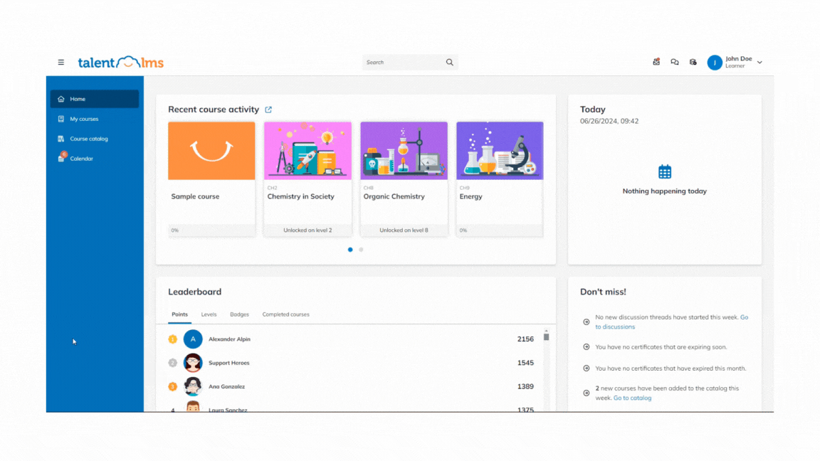Collapse the sidebar with the hamburger menu
This screenshot has width=820, height=461.
click(61, 63)
